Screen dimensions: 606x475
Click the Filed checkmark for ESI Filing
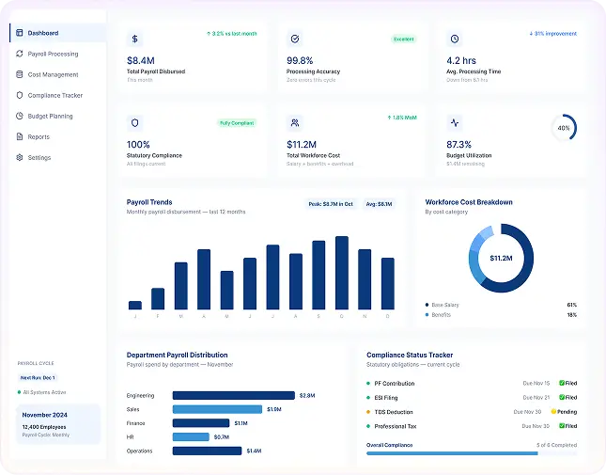click(x=562, y=397)
